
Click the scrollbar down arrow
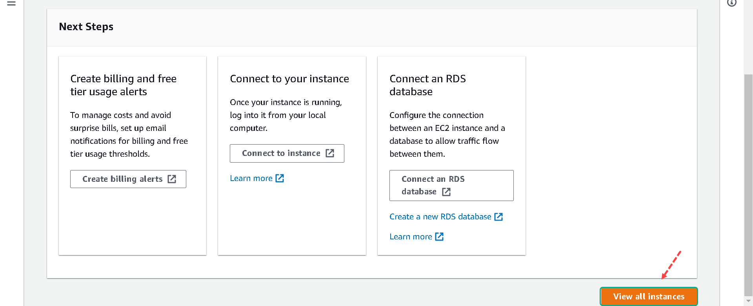(x=748, y=301)
